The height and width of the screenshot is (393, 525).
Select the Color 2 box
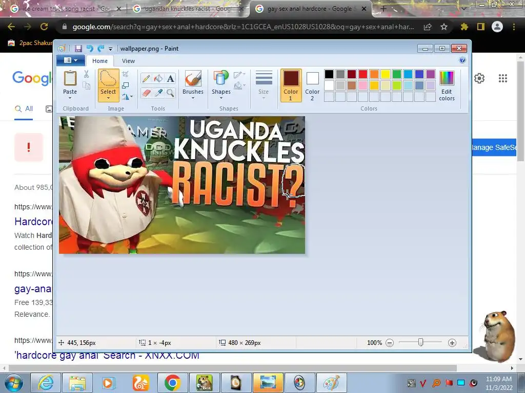pos(312,85)
